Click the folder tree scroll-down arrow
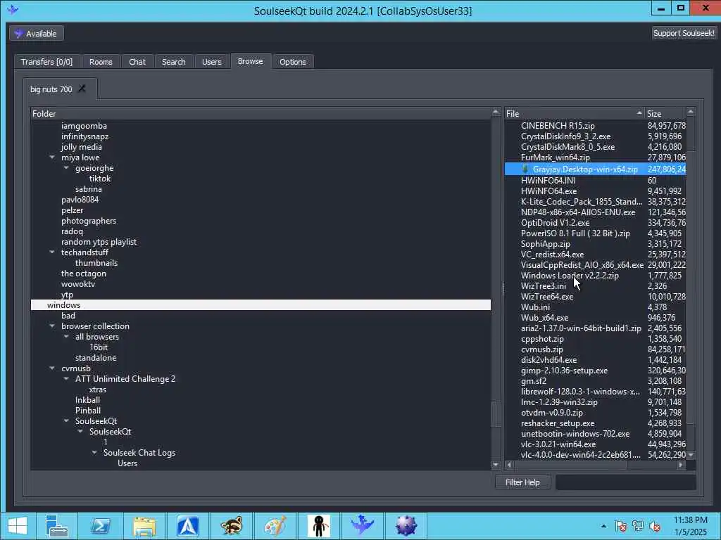This screenshot has width=721, height=540. tap(496, 465)
